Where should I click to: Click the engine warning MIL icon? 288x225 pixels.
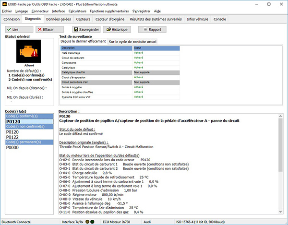point(29,51)
